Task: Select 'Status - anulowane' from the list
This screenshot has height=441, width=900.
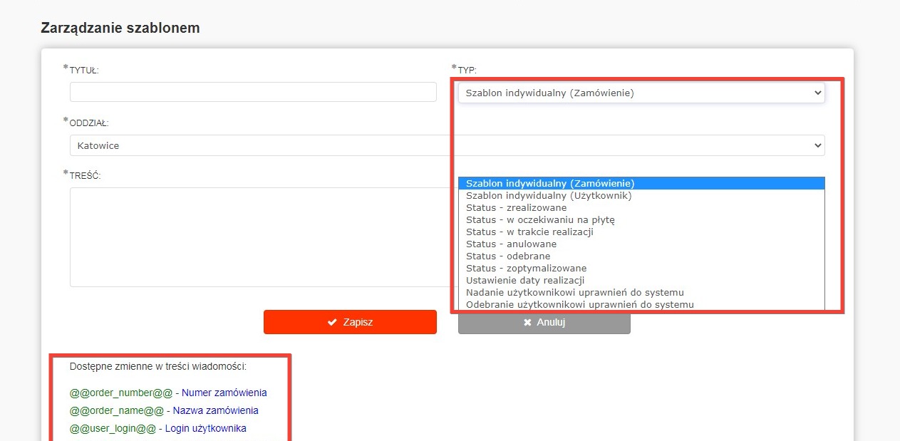Action: 511,244
